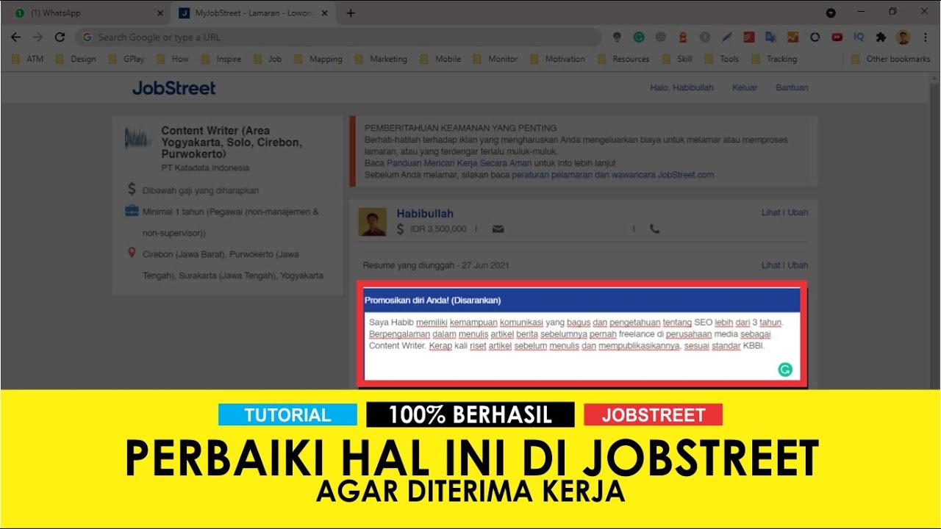Screen dimensions: 941x529
Task: Click the black circle loading extension icon
Action: pos(815,37)
